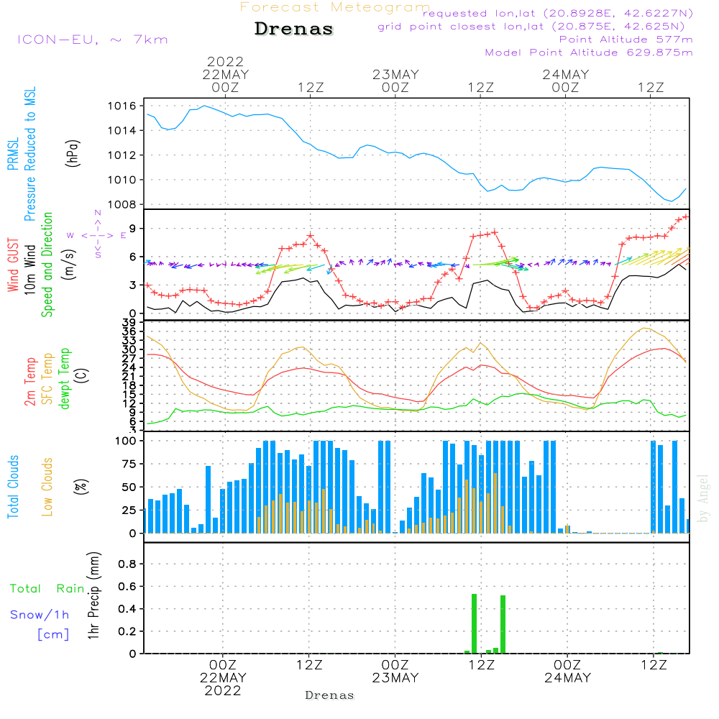Click the '(C)' temperature unit label

click(x=82, y=375)
